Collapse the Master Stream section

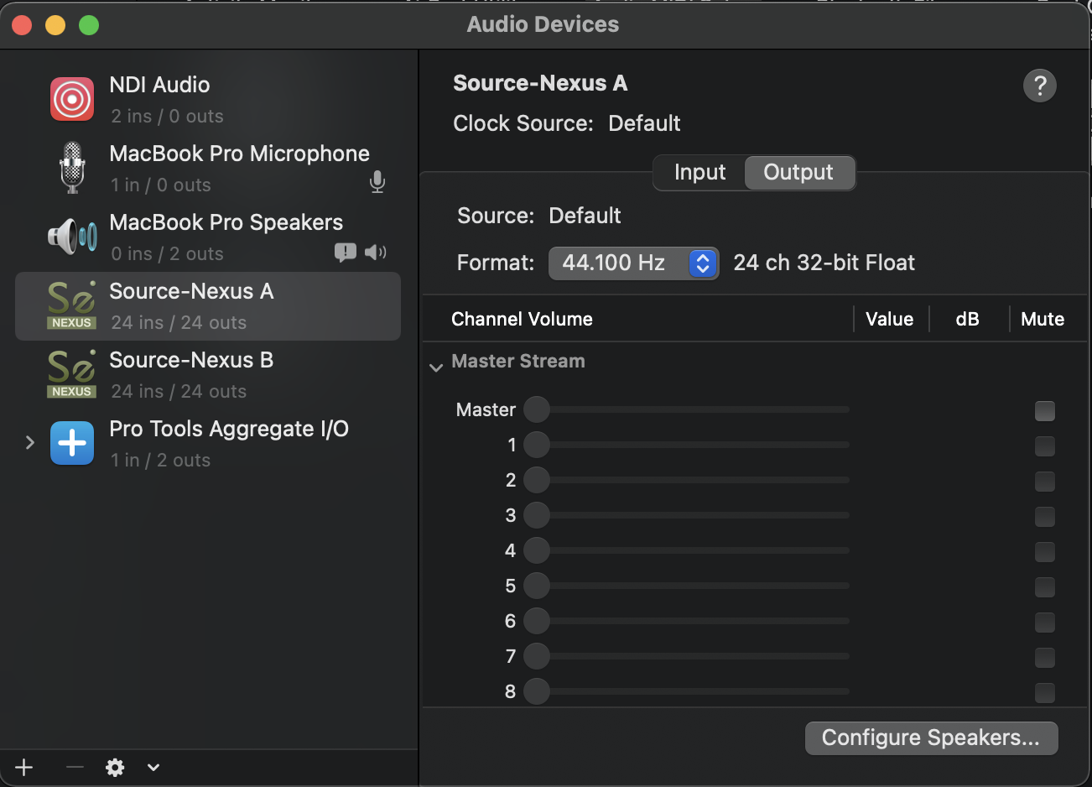tap(436, 367)
